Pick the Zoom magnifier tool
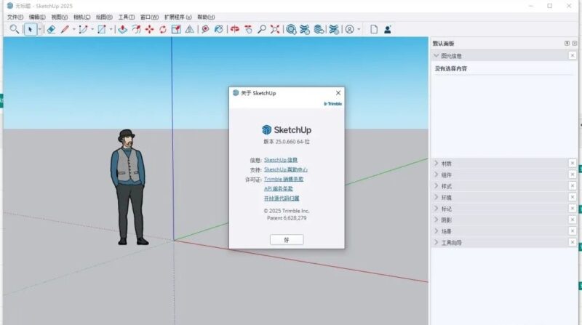The width and height of the screenshot is (582, 325). coord(262,29)
